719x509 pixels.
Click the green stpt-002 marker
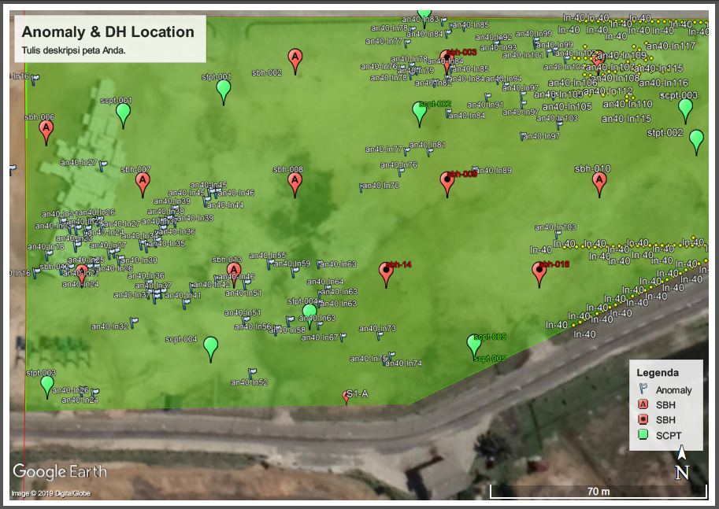[x=696, y=141]
